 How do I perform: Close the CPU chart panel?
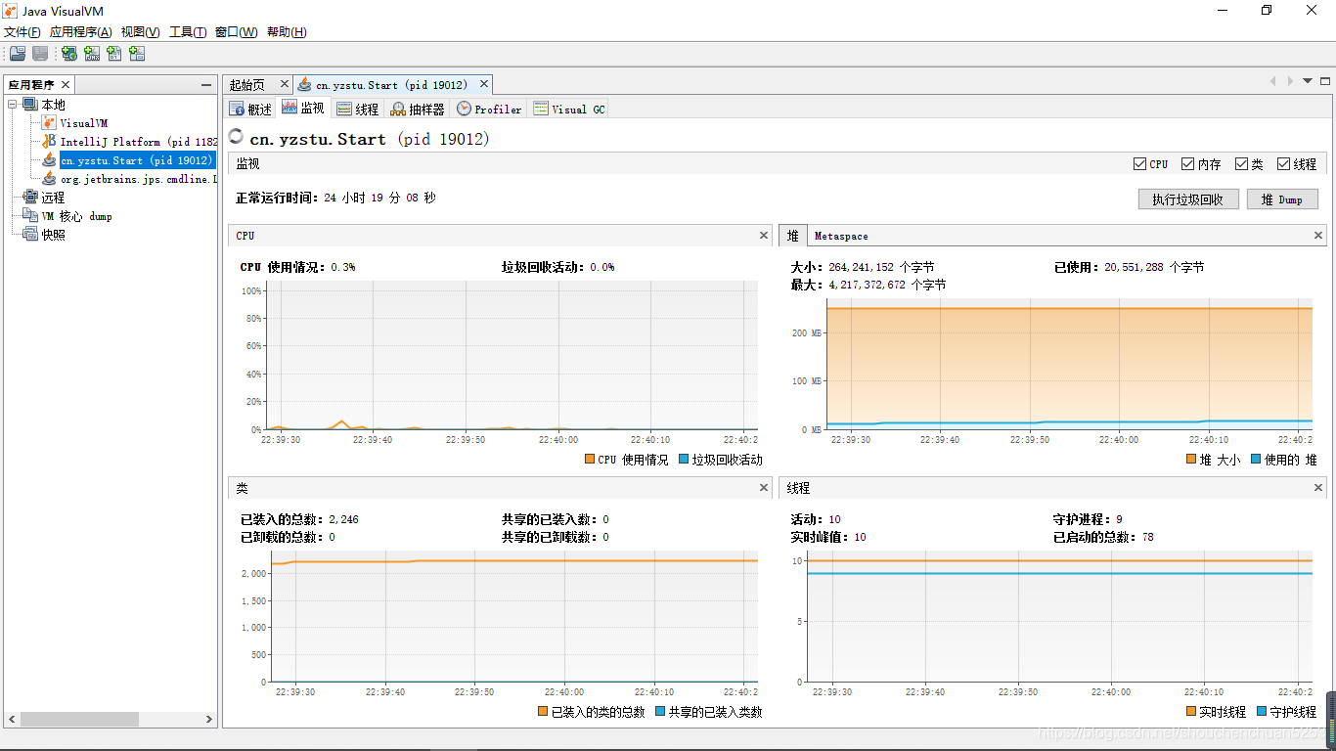[x=764, y=236]
